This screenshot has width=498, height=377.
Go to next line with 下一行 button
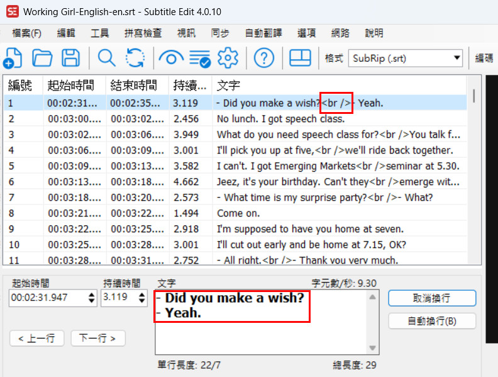tap(97, 338)
